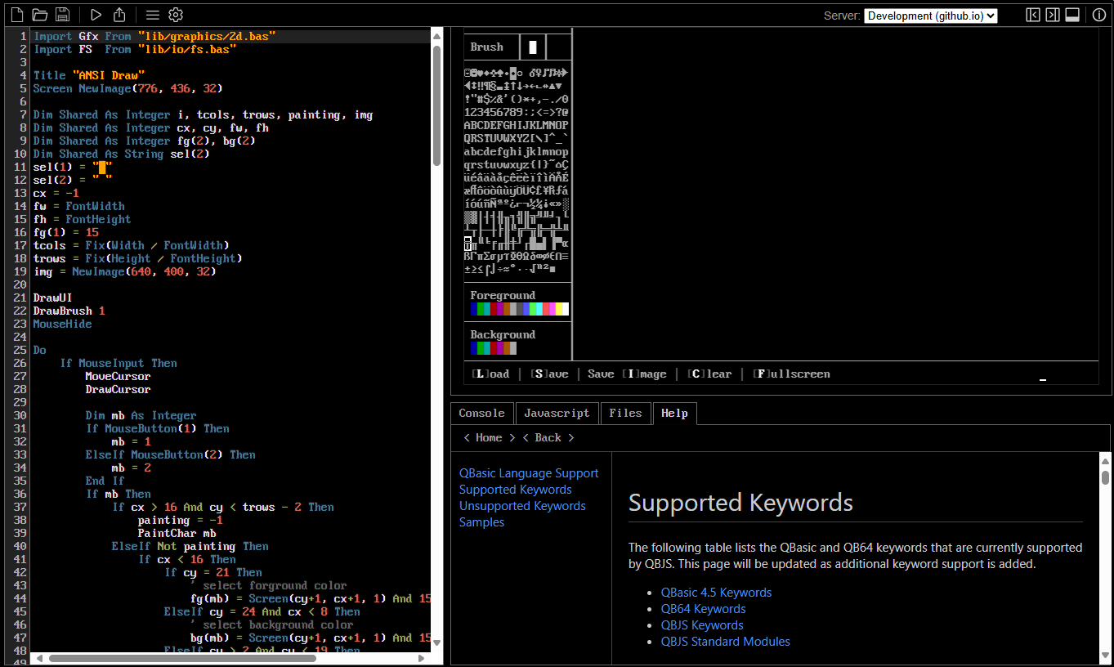Image resolution: width=1114 pixels, height=667 pixels.
Task: Click the DrawUI code line
Action: 52,298
